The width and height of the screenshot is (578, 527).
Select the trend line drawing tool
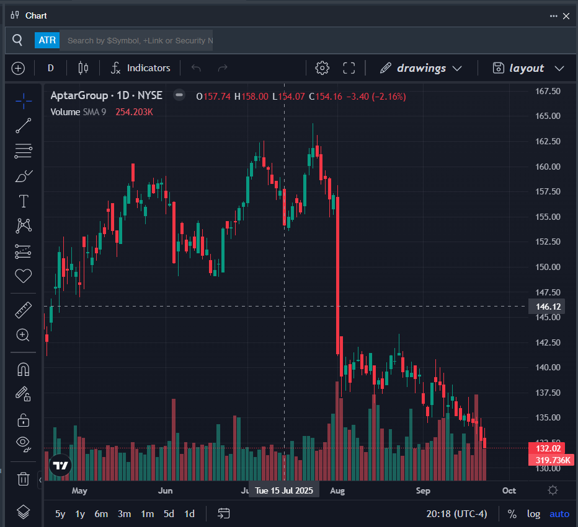23,126
